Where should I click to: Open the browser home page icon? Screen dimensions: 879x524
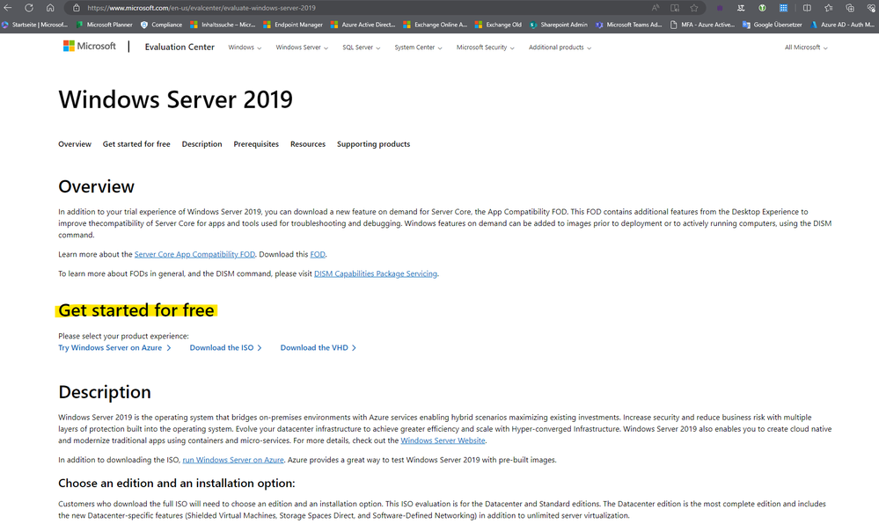coord(50,8)
